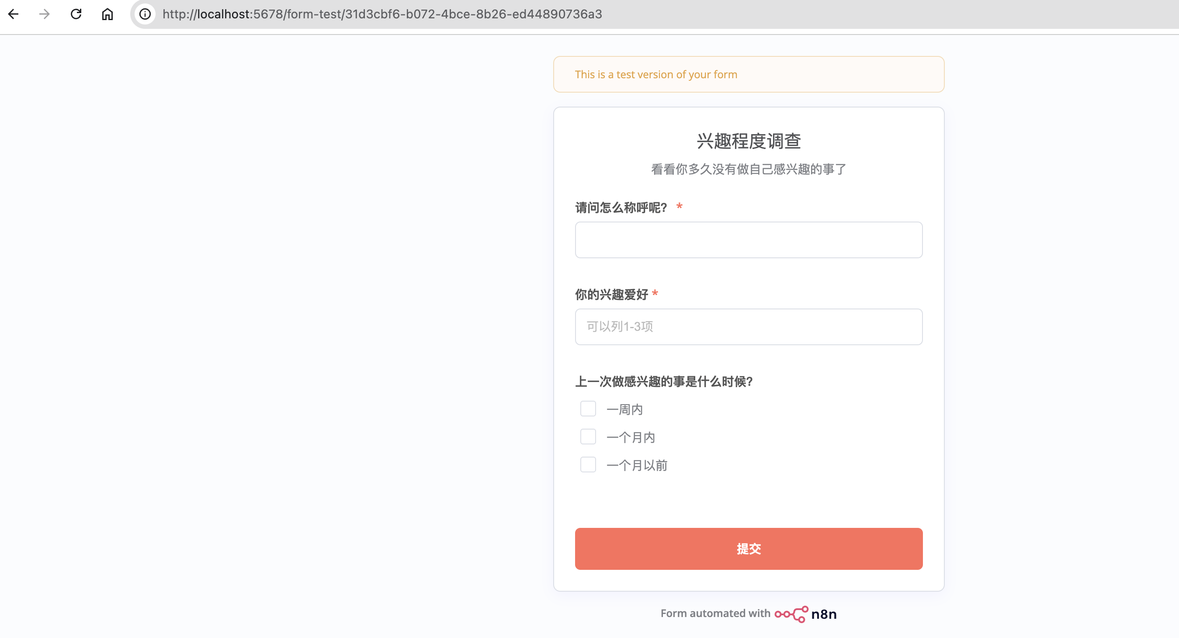The width and height of the screenshot is (1179, 638).
Task: Click the 一个月内 option label
Action: 630,437
